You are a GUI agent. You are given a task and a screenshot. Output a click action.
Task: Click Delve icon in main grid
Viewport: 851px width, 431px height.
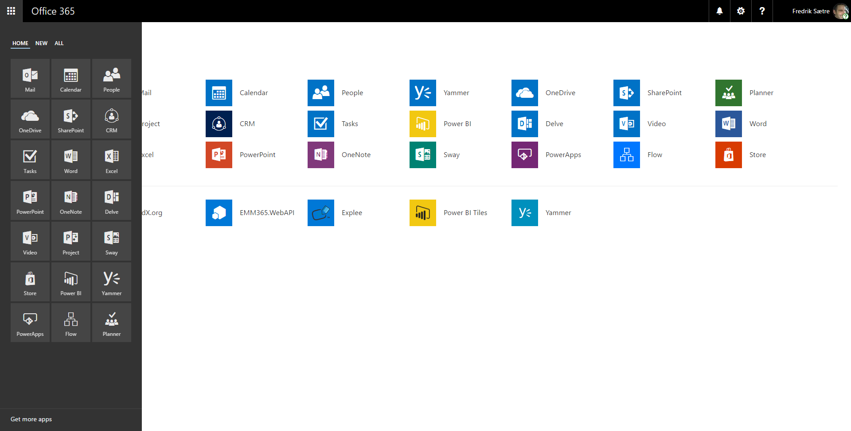tap(524, 124)
